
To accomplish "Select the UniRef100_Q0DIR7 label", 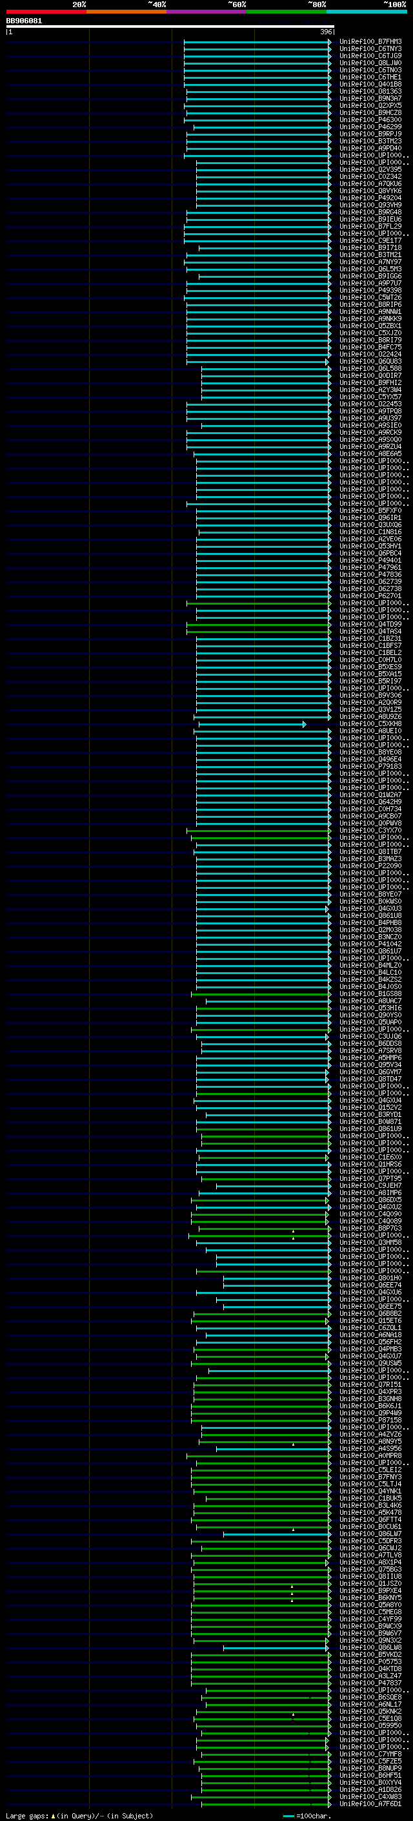I will tap(370, 375).
